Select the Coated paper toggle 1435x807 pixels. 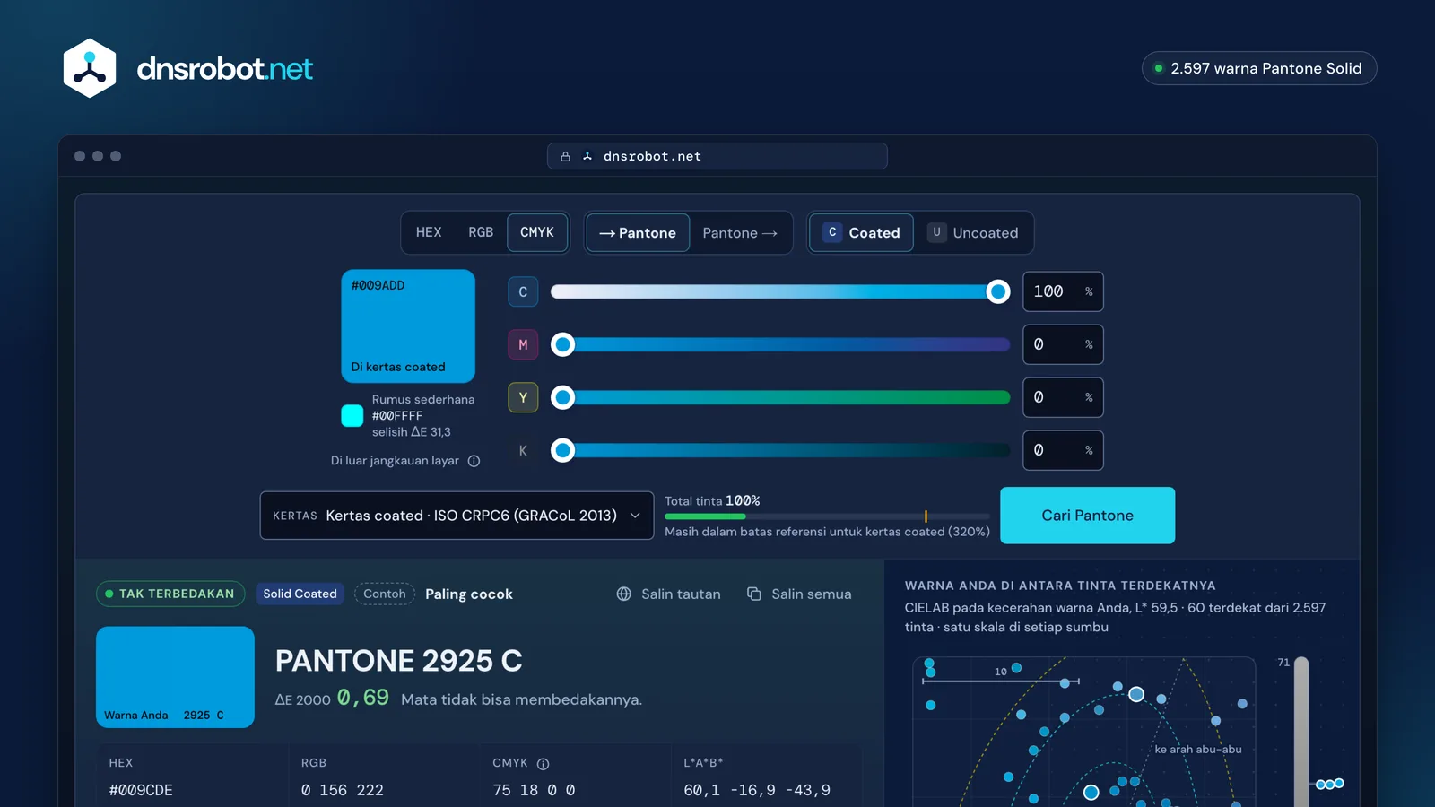861,233
